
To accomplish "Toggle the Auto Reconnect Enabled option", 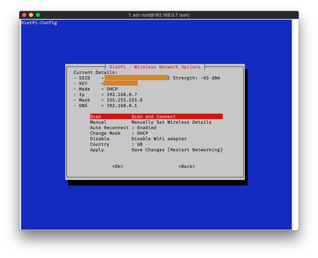I will 123,127.
